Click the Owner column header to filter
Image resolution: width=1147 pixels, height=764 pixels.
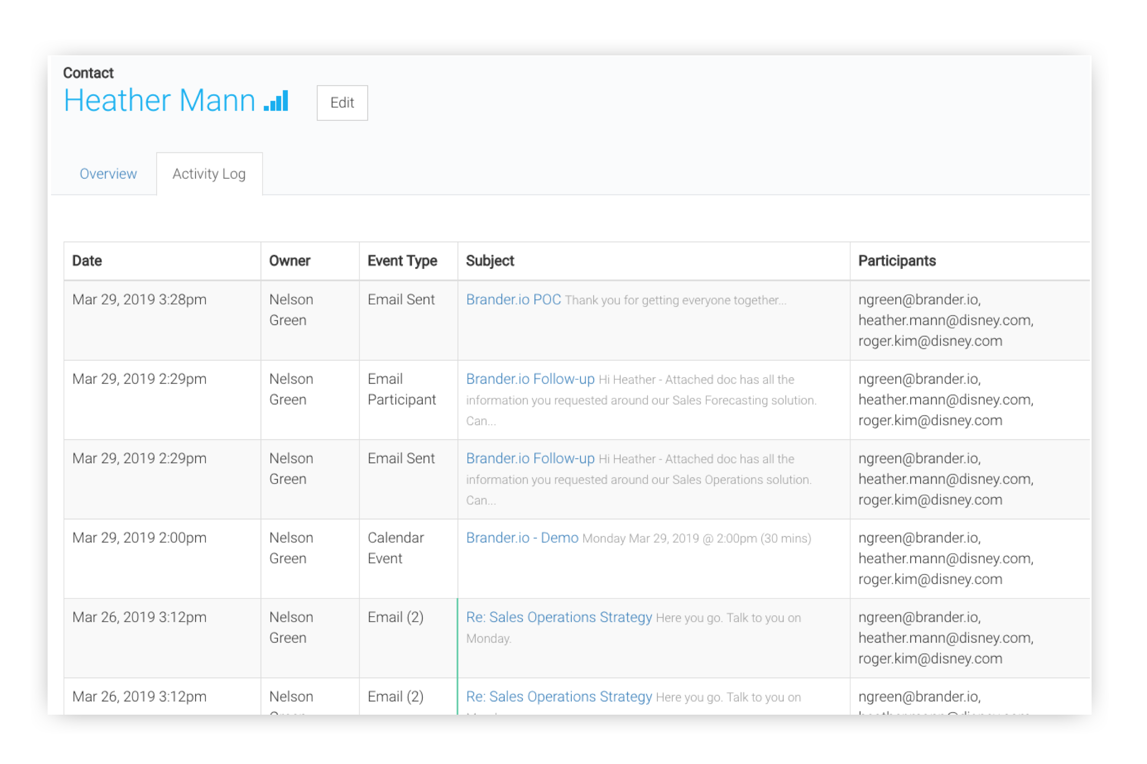tap(291, 261)
